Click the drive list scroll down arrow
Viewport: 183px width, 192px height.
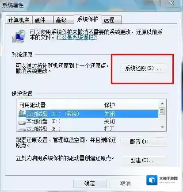pyautogui.click(x=162, y=127)
